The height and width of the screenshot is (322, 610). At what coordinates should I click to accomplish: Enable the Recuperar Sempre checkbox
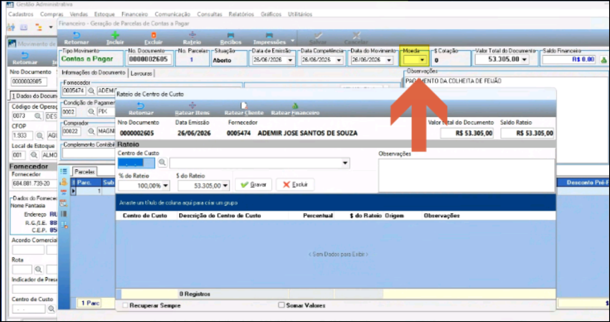coord(125,305)
